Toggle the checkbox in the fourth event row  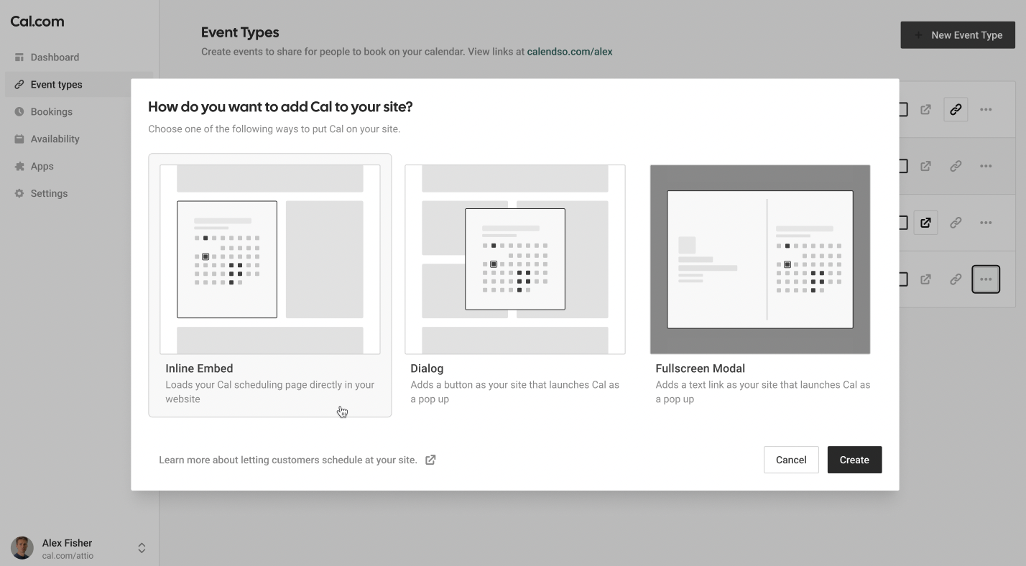tap(903, 279)
